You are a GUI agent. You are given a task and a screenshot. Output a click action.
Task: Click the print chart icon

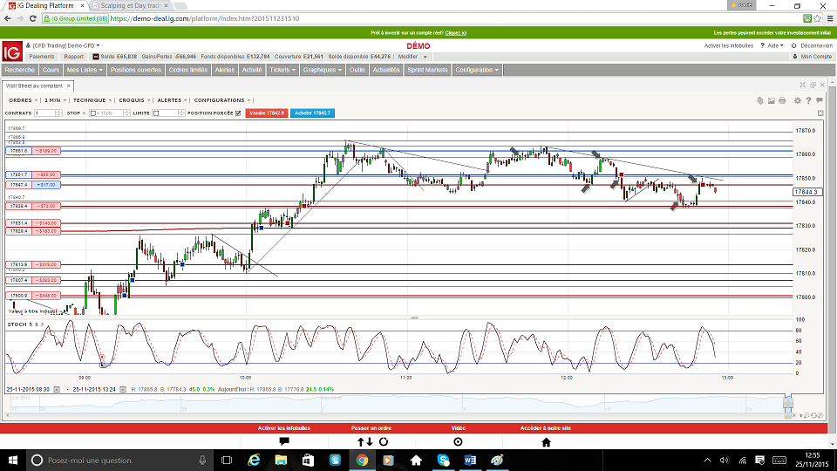tap(783, 100)
